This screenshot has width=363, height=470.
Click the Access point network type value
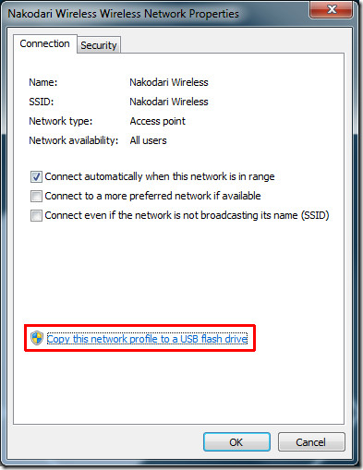click(157, 121)
